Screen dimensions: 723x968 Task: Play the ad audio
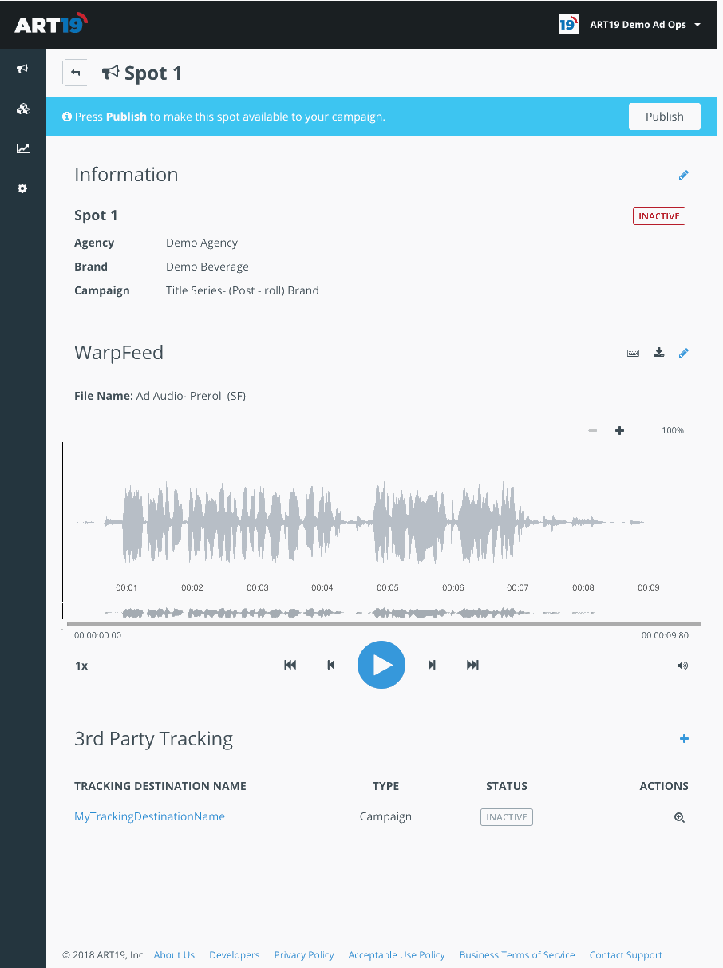(x=381, y=665)
